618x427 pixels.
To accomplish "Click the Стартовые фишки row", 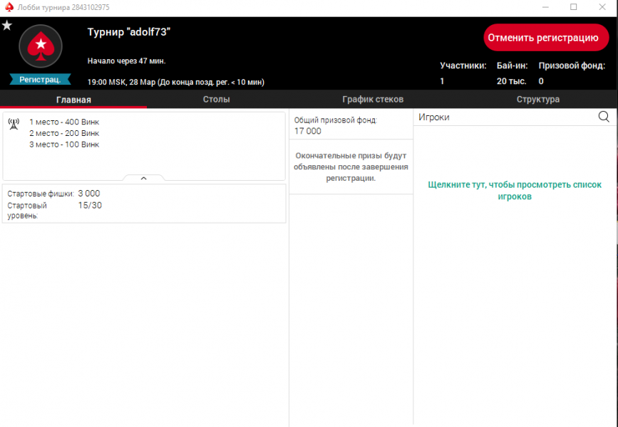I will point(54,194).
